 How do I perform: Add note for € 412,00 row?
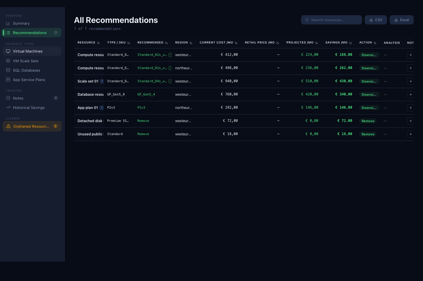(410, 55)
